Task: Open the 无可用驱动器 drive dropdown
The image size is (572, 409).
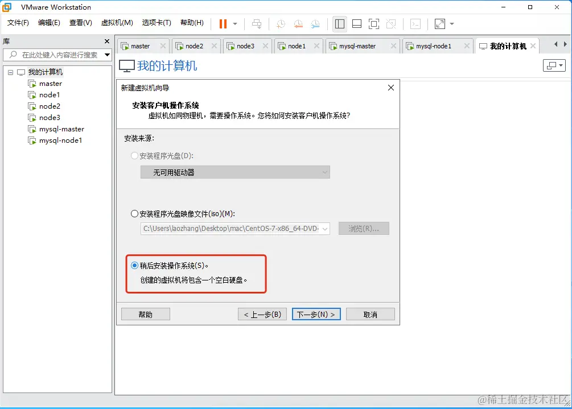Action: (235, 172)
